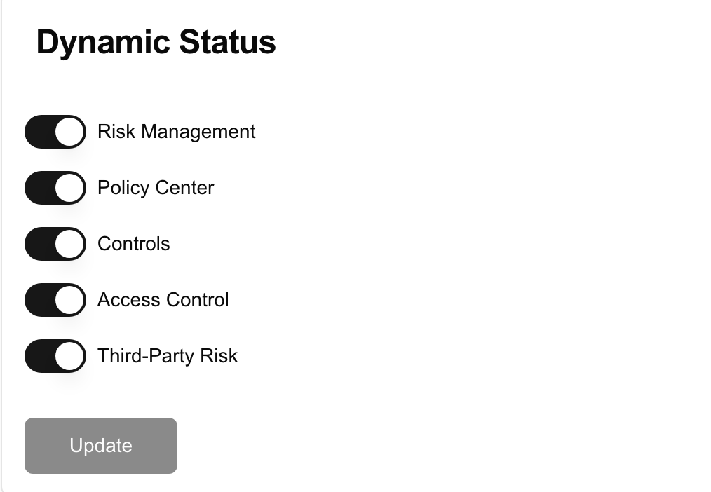
Task: Click the Update button
Action: (x=101, y=446)
